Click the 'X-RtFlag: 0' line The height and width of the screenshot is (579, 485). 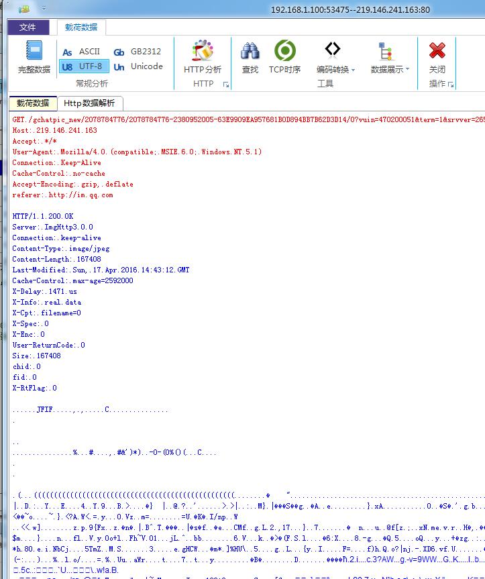35,387
